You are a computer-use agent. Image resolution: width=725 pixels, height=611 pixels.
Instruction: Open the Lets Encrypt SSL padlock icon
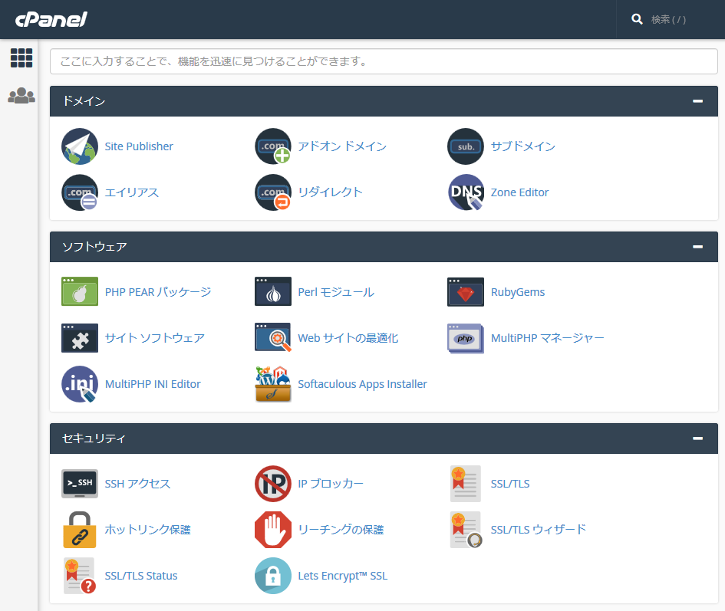tap(273, 576)
